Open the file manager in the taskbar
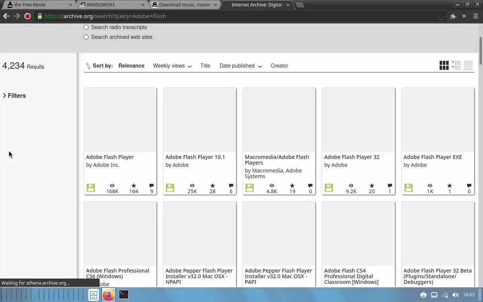 [x=94, y=295]
